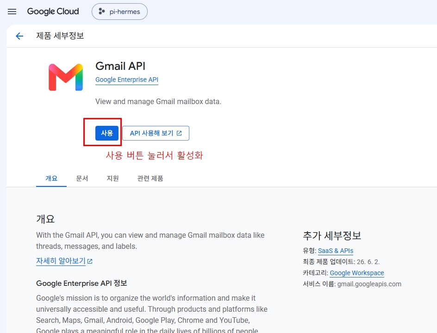
Task: Go back with the left arrow
Action: click(x=19, y=36)
